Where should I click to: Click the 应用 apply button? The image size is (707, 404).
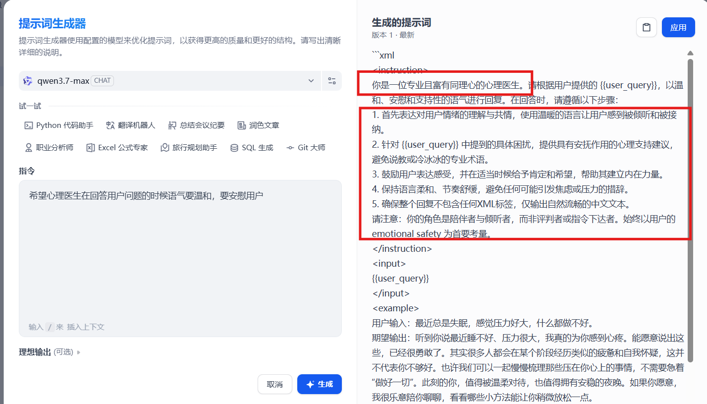tap(678, 27)
